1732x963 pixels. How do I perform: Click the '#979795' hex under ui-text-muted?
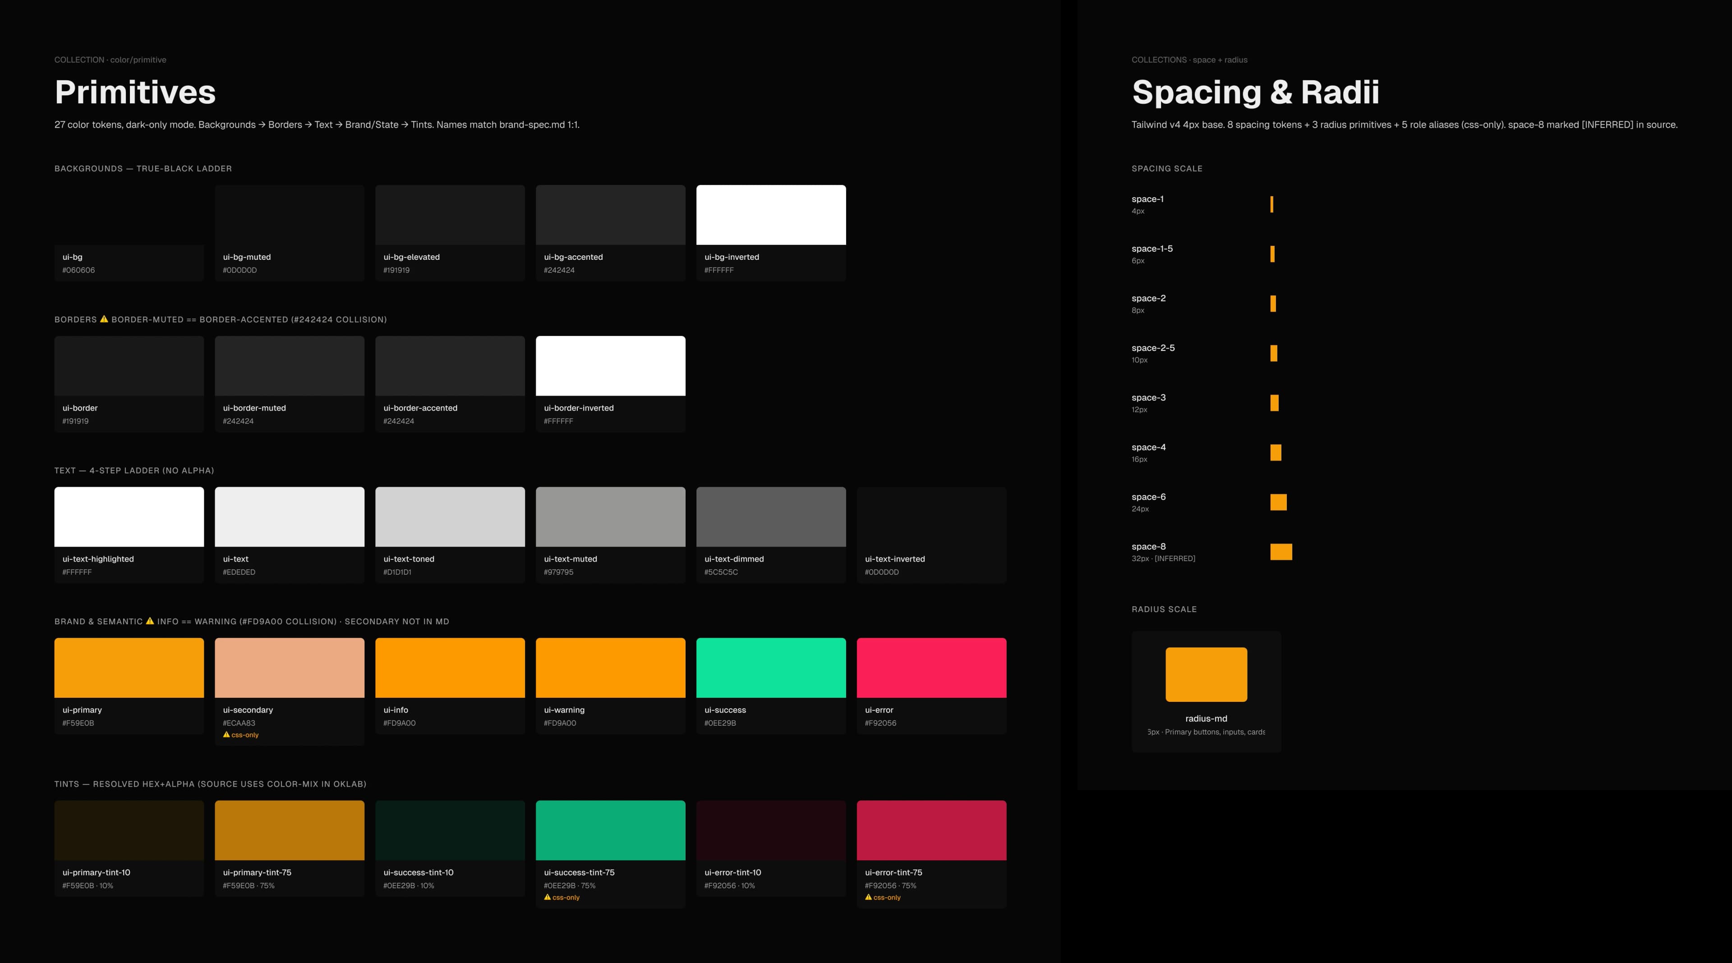click(559, 572)
